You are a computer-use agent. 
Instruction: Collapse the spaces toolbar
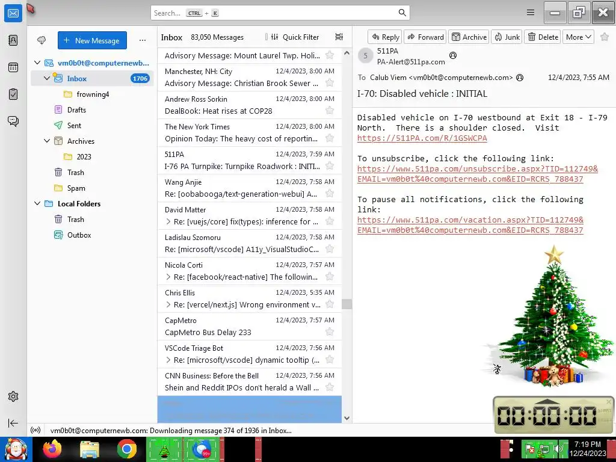click(13, 423)
